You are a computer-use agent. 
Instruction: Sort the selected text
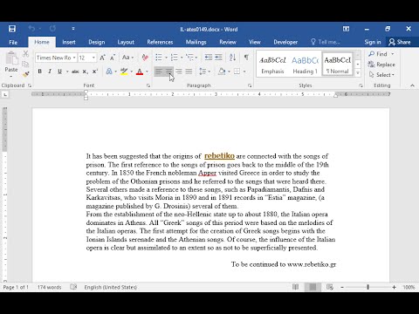(x=232, y=58)
